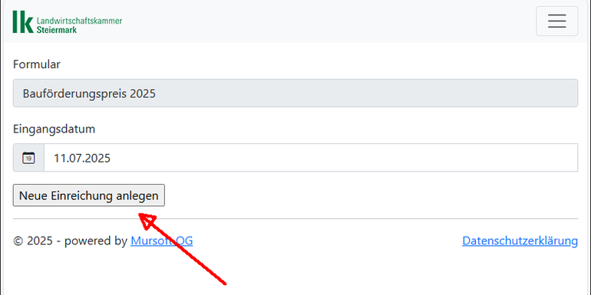
Task: Select the Bauförderungspreis 2025 form field
Action: click(x=295, y=93)
